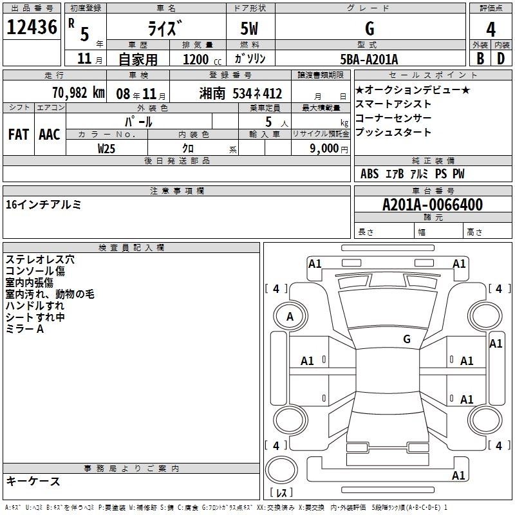Click the A1 mark on left-side front door

(308, 361)
